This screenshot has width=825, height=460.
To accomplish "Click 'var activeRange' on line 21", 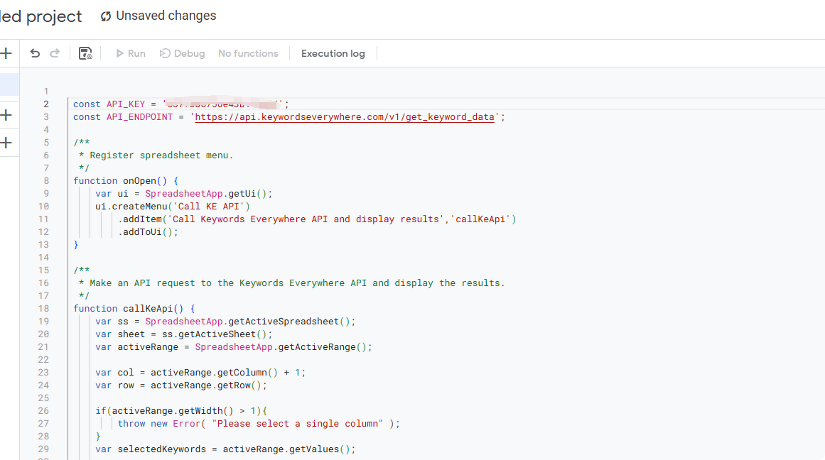I will point(137,347).
